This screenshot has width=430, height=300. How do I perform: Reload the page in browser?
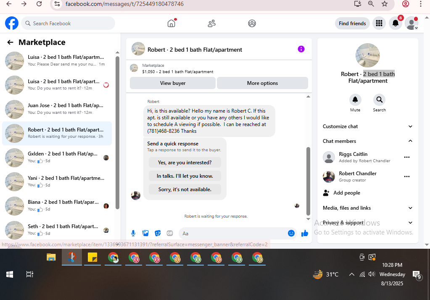(x=39, y=4)
